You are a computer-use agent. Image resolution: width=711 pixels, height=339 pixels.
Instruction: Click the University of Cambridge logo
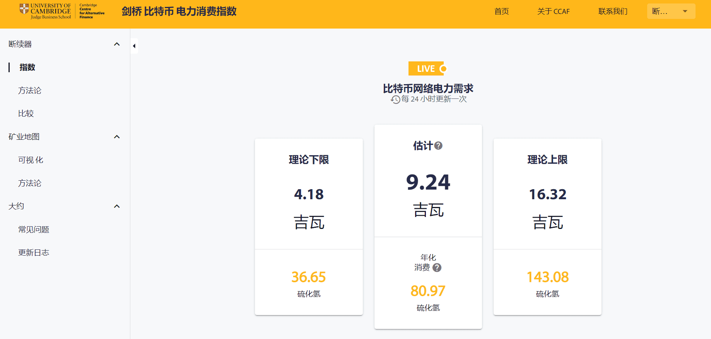click(x=45, y=11)
